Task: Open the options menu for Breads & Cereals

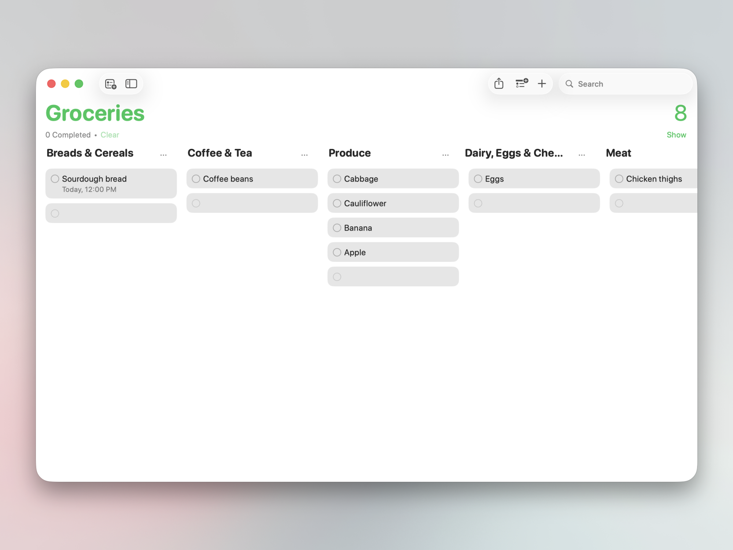Action: [x=164, y=154]
